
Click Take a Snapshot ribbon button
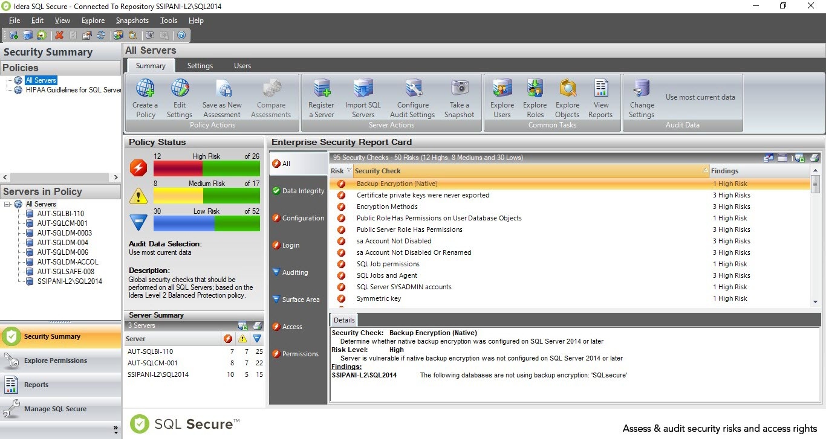point(460,99)
